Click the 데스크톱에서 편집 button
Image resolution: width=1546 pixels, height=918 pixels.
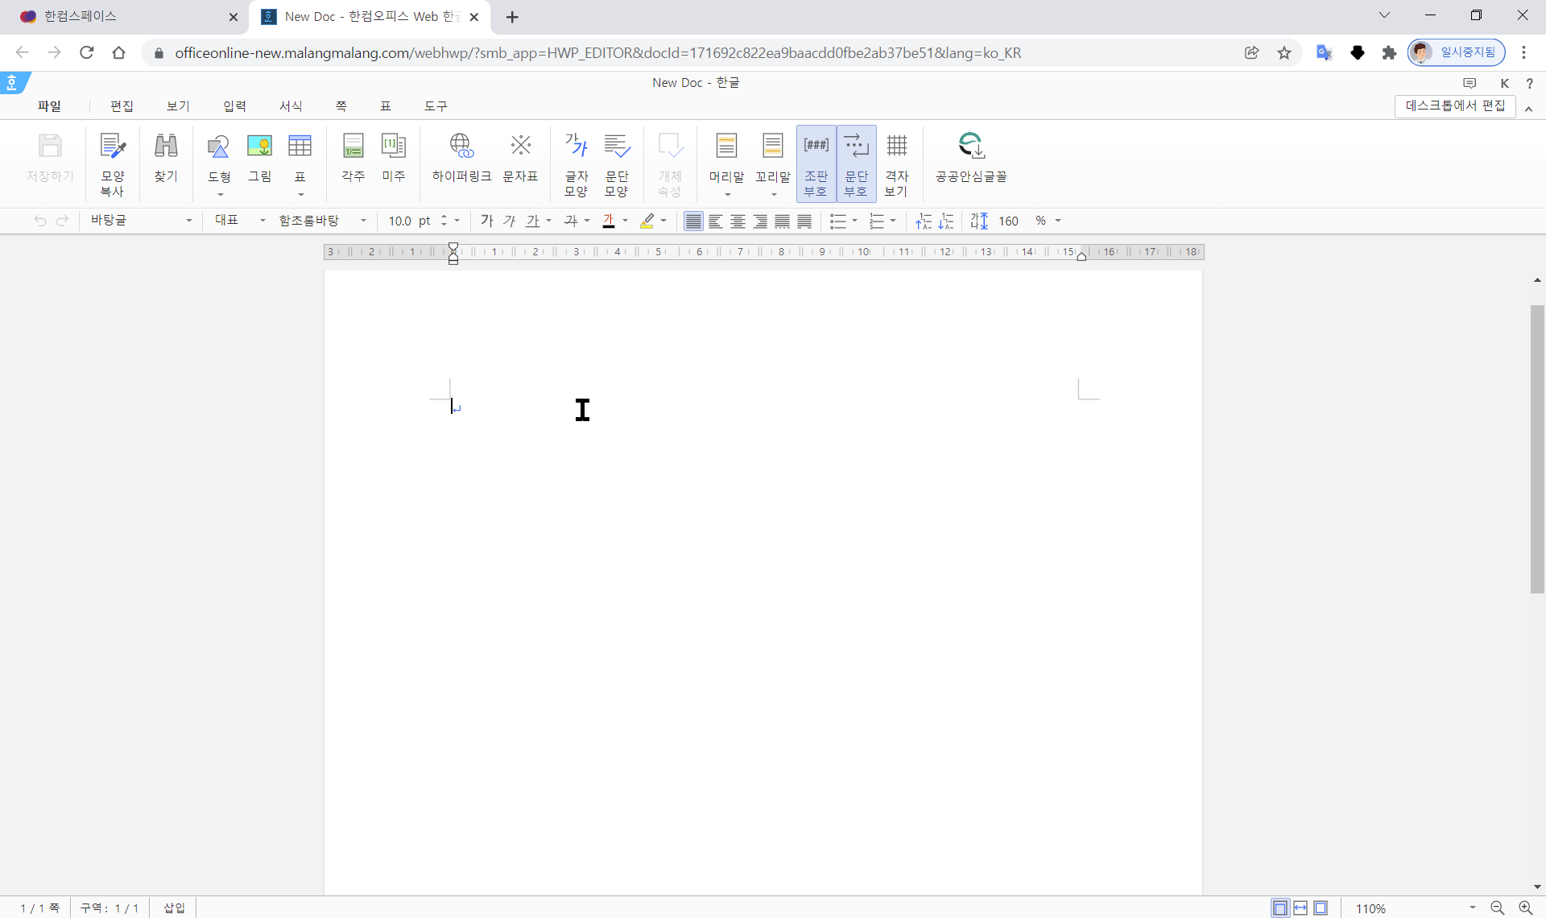(x=1454, y=106)
